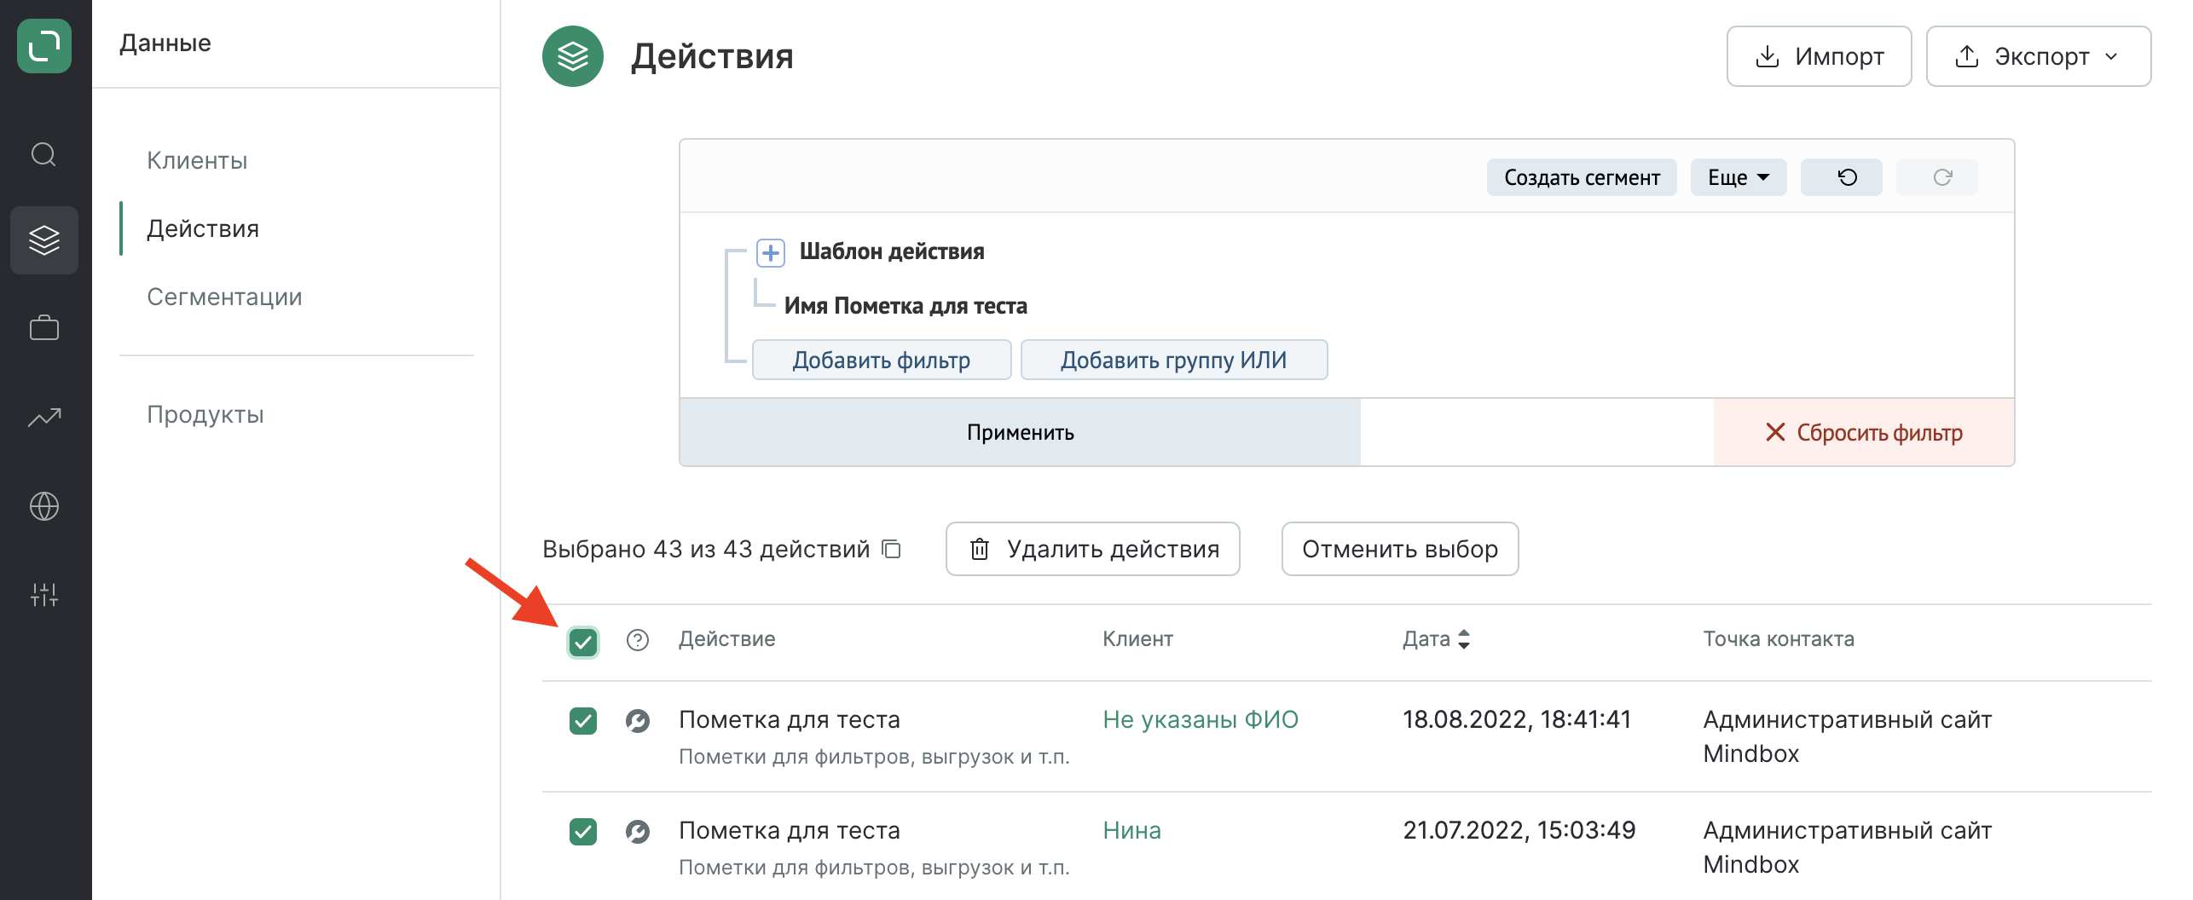Click the plus icon next to Шаблон действия

[771, 252]
